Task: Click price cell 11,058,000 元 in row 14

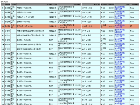Action: (70, 100)
